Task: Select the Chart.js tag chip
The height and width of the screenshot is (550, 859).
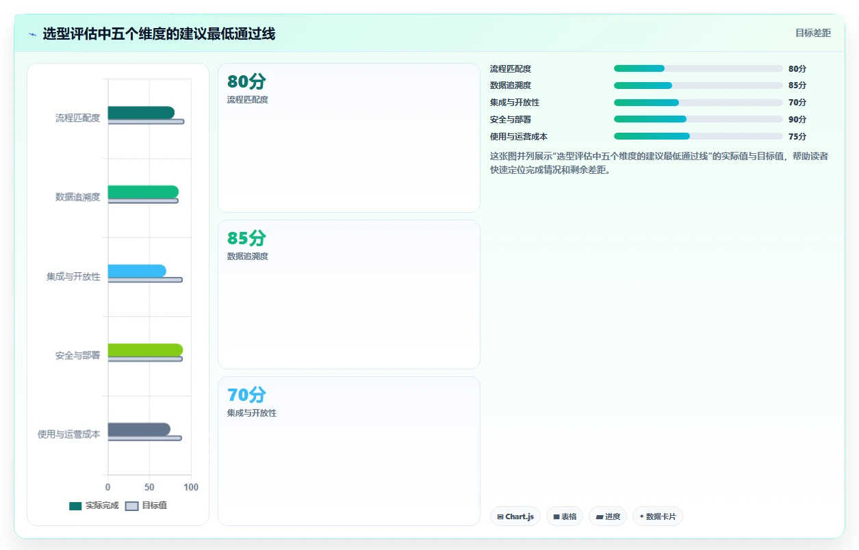Action: 515,516
